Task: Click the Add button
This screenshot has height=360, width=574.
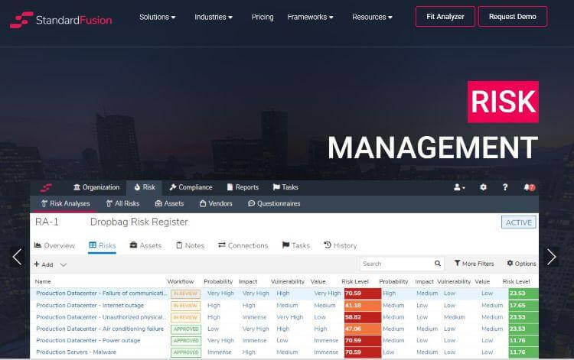Action: tap(44, 264)
